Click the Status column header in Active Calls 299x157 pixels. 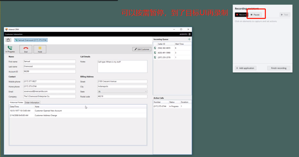coord(174,102)
